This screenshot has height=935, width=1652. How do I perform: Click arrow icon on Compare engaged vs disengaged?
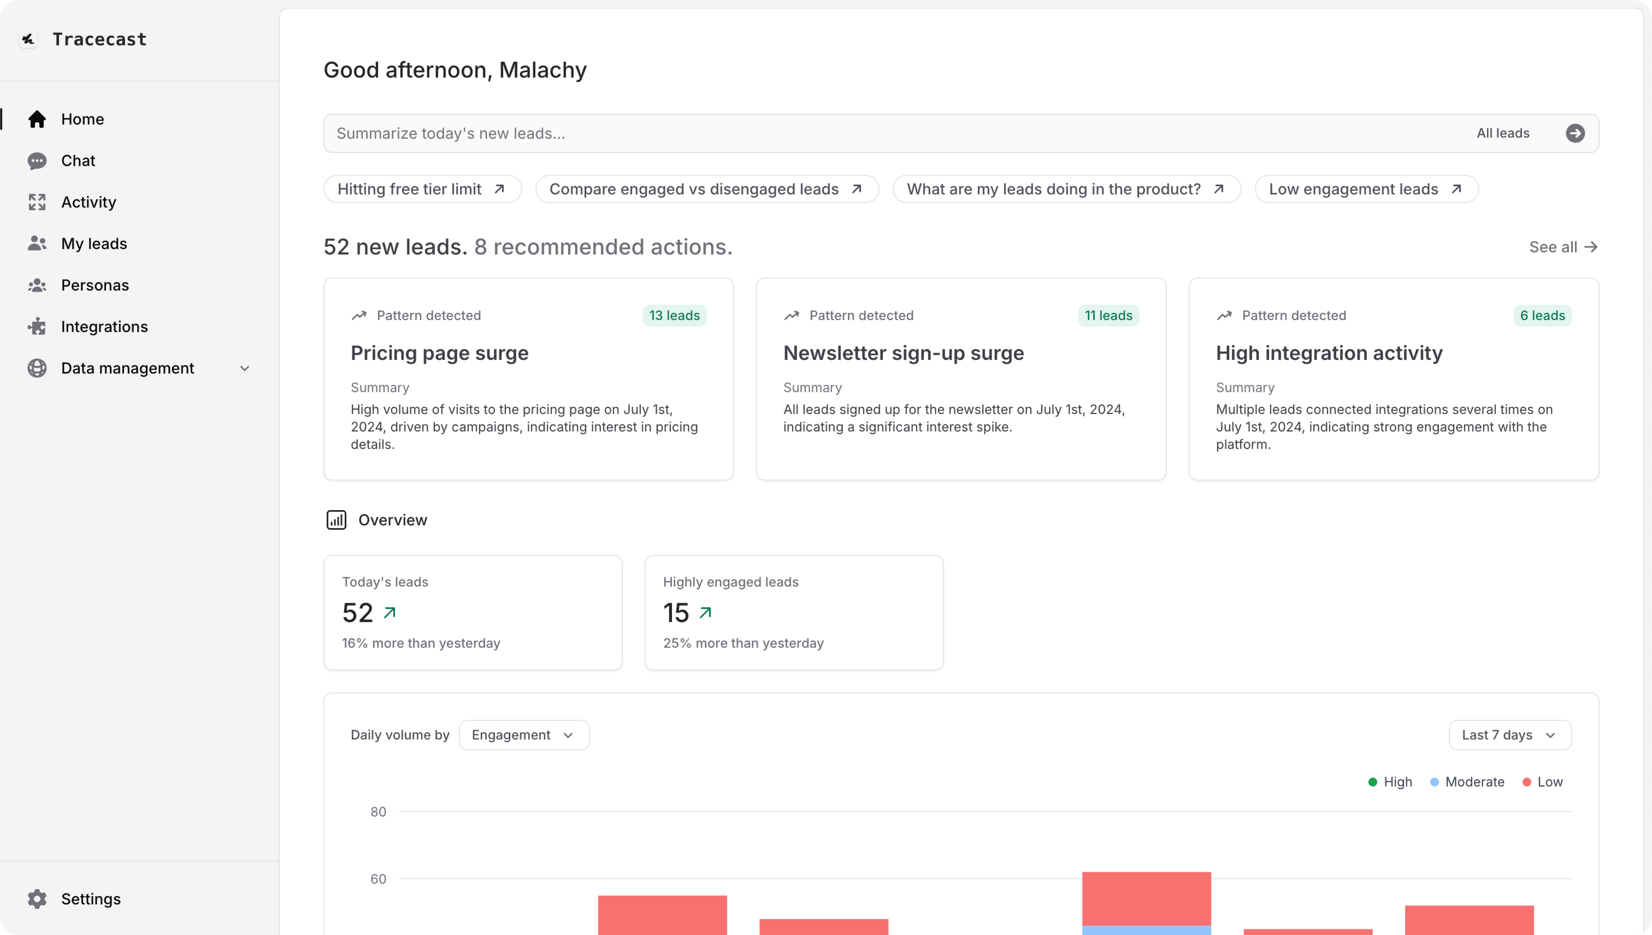(x=856, y=189)
